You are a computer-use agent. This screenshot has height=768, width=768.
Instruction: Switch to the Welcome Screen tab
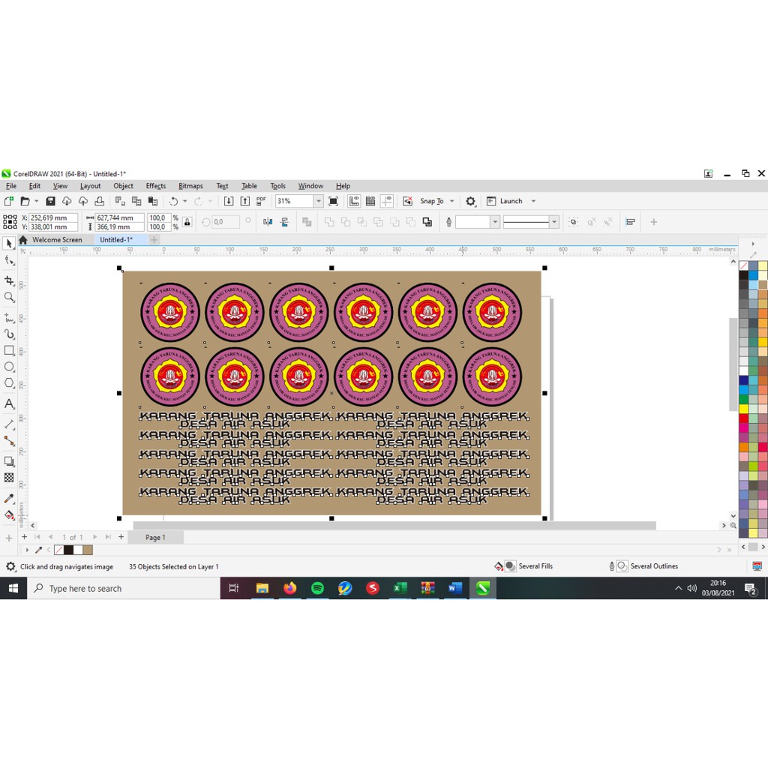[57, 240]
